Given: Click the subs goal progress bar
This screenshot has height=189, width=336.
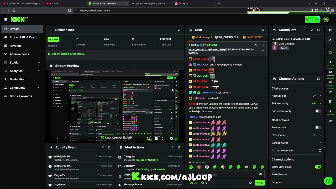Looking at the screenshot, I should click(289, 13).
